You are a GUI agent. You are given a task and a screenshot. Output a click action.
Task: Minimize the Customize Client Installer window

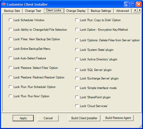[126, 4]
